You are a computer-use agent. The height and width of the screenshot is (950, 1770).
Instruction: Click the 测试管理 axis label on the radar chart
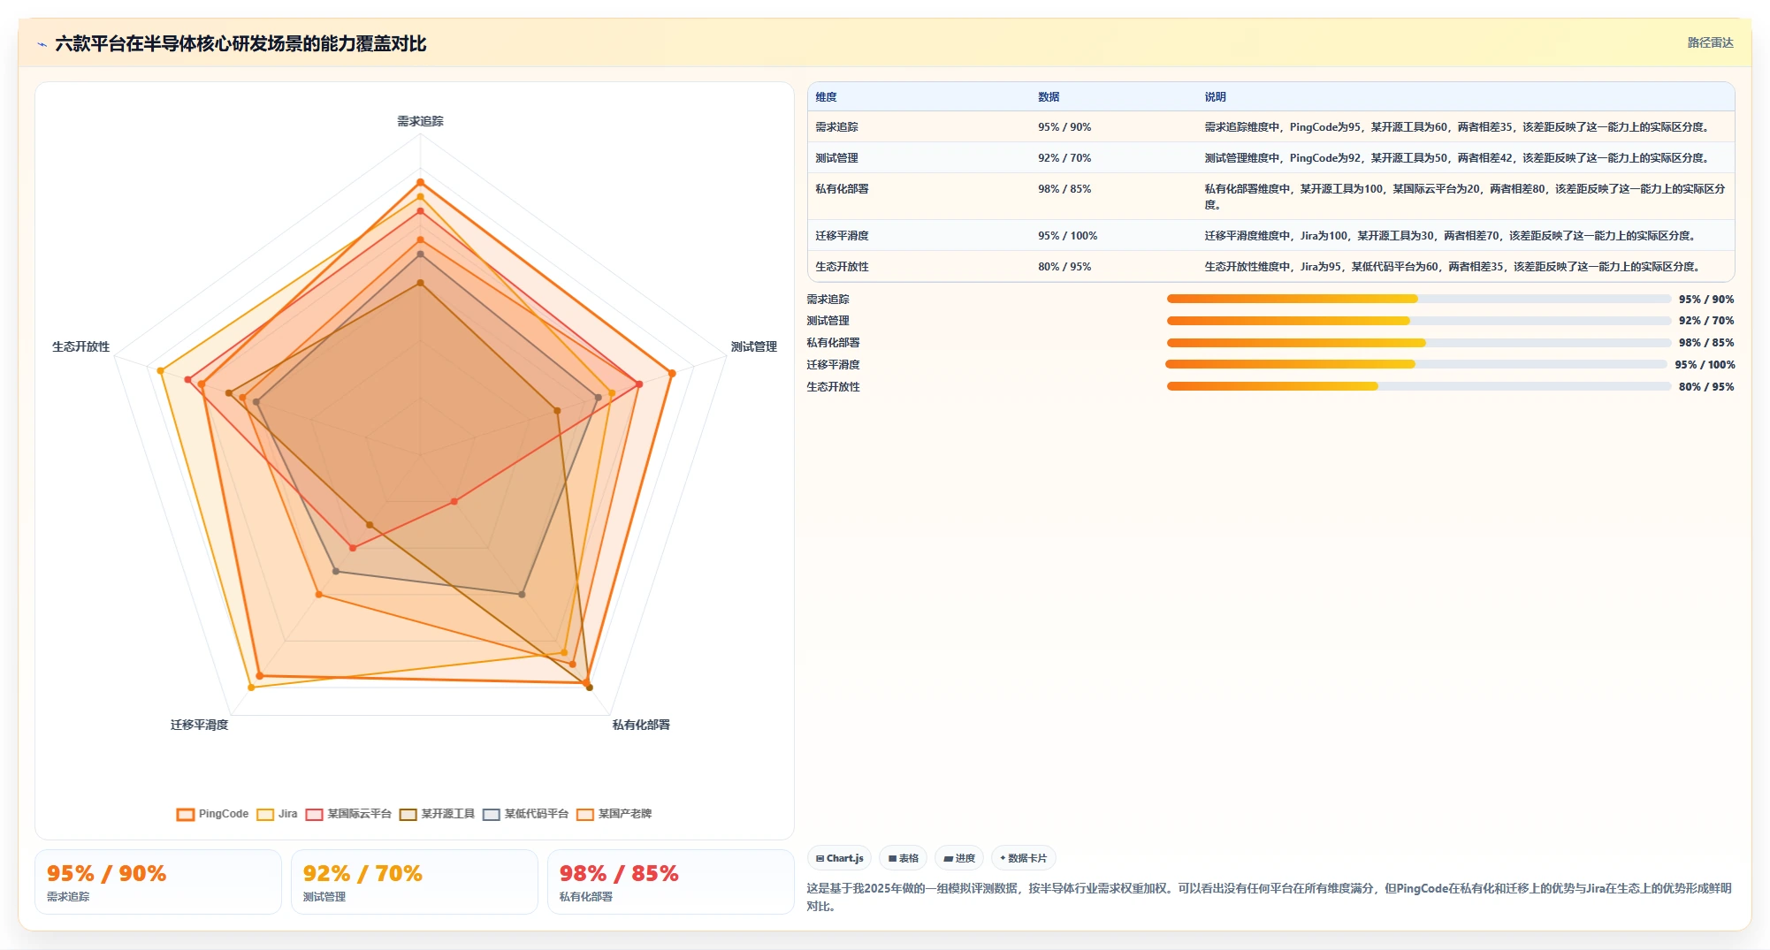tap(753, 346)
